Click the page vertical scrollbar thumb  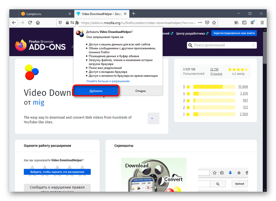coord(265,48)
